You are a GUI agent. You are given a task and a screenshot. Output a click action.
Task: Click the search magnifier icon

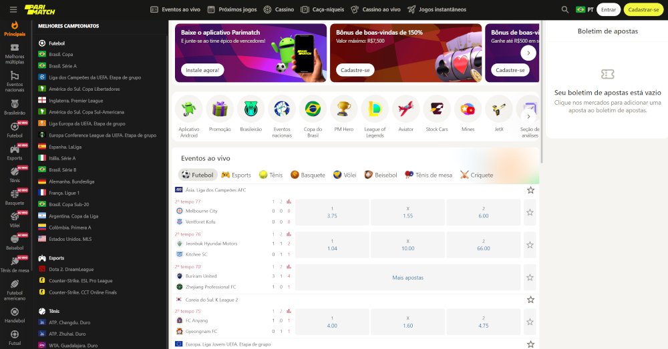[x=565, y=9]
